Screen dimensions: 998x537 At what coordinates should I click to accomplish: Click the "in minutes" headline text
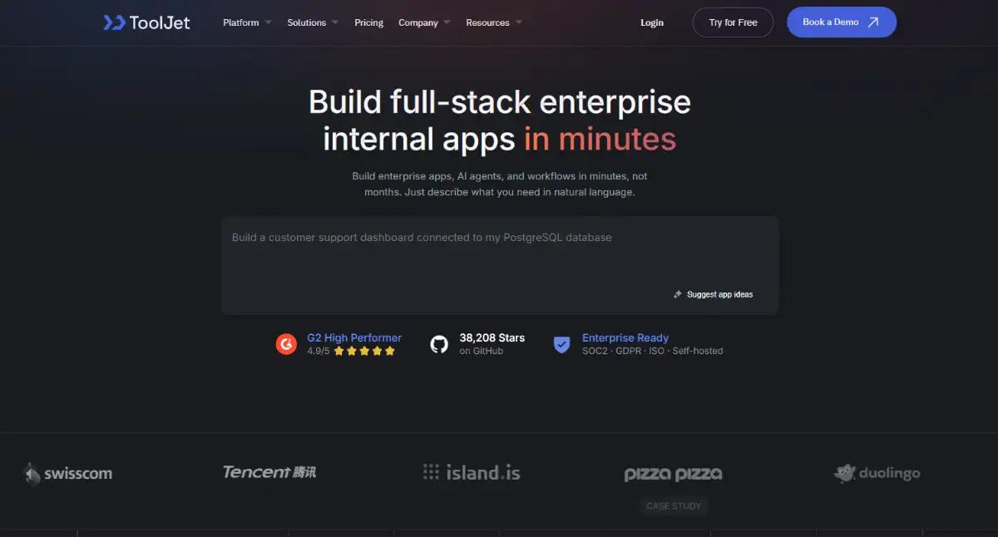point(600,138)
